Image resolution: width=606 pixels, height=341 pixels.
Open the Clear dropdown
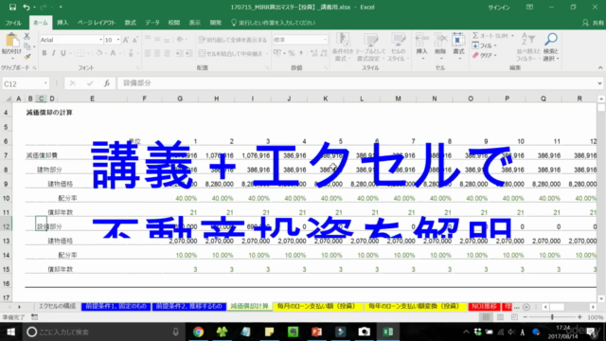pyautogui.click(x=484, y=55)
